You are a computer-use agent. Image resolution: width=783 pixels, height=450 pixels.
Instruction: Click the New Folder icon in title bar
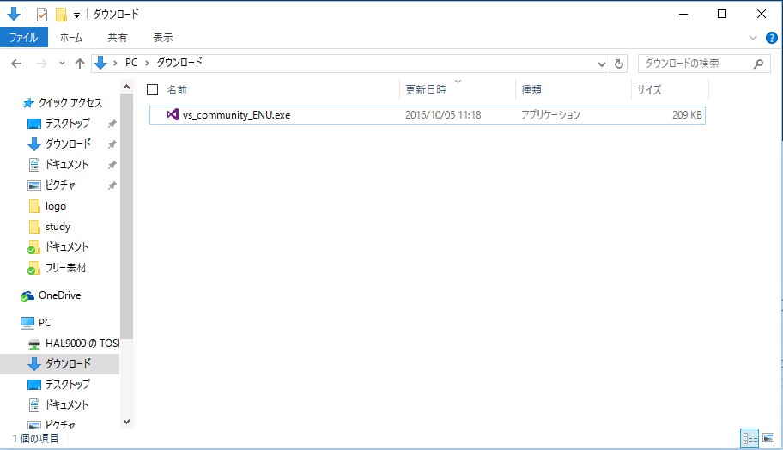click(61, 15)
